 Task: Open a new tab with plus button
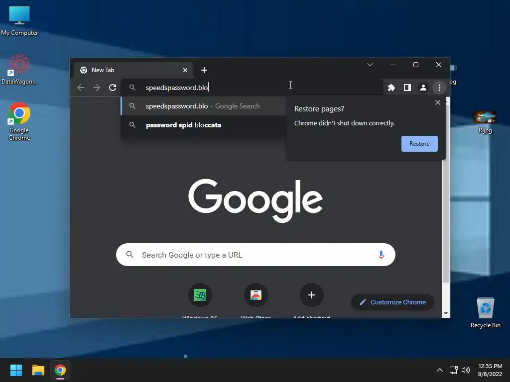(x=204, y=70)
